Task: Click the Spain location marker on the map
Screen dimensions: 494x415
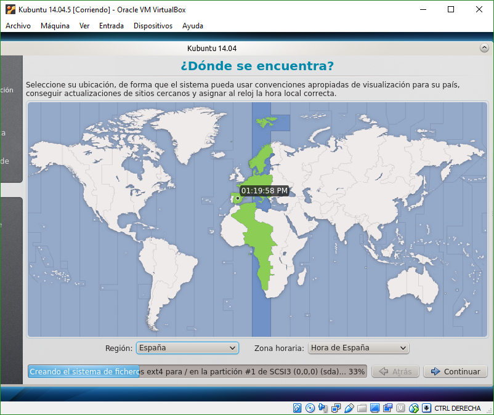Action: tap(237, 198)
